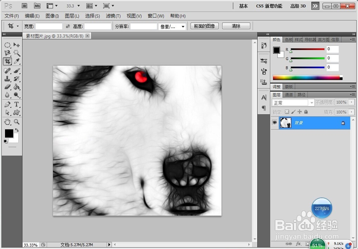The width and height of the screenshot is (358, 249).
Task: Open the zoom level 33.3 dropdown
Action: [79, 6]
